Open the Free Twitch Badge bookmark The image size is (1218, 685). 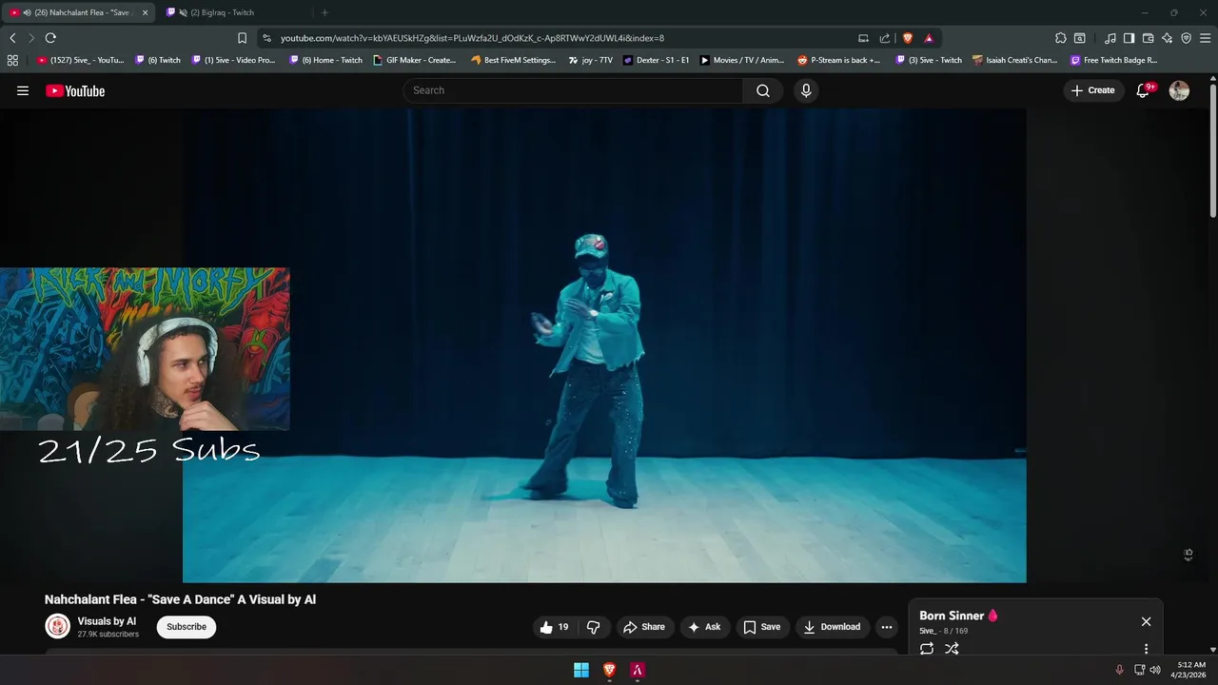pyautogui.click(x=1114, y=60)
